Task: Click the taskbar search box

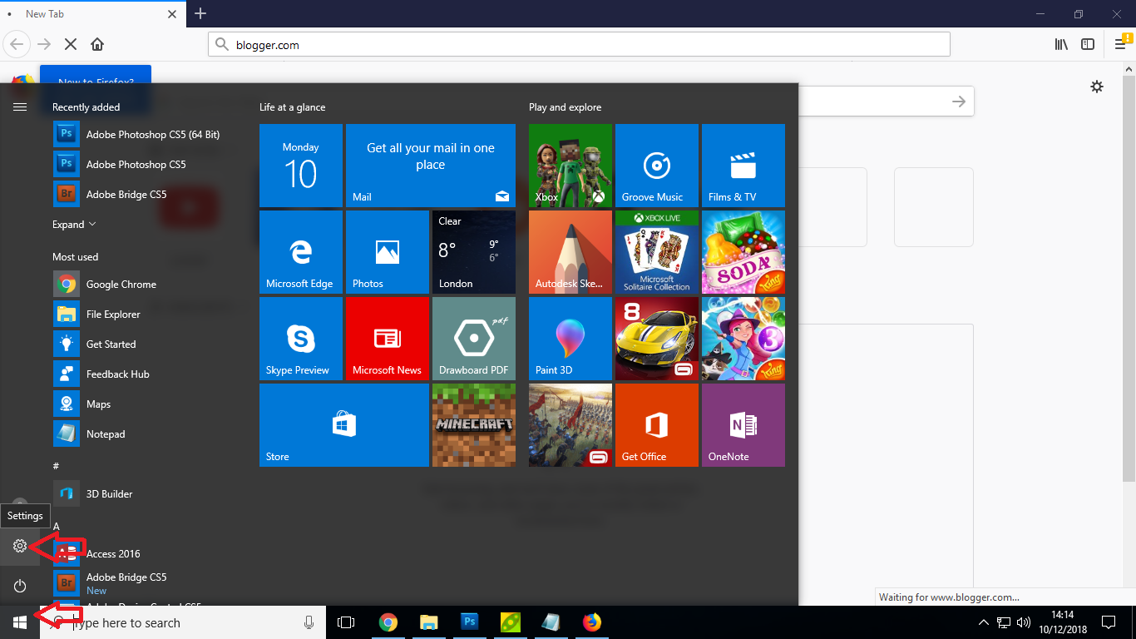Action: pos(182,622)
